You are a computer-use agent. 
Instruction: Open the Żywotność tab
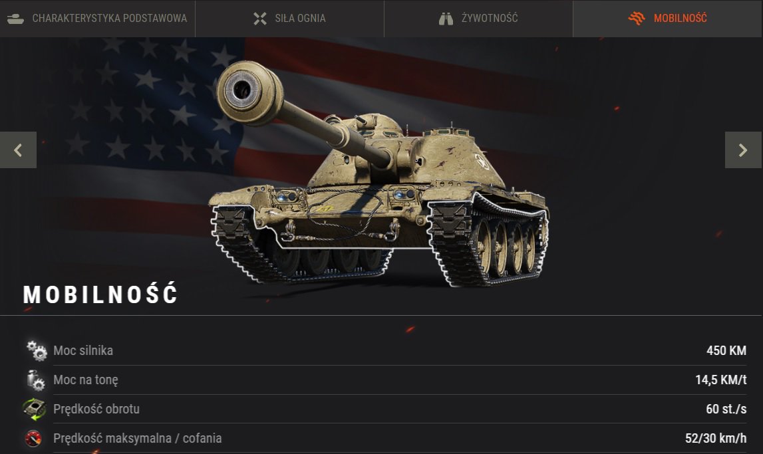tap(478, 19)
